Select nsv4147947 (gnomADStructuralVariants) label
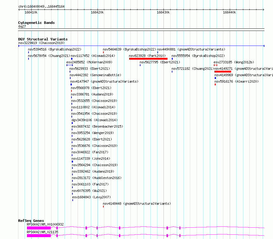This screenshot has width=273, height=239. pyautogui.click(x=104, y=81)
